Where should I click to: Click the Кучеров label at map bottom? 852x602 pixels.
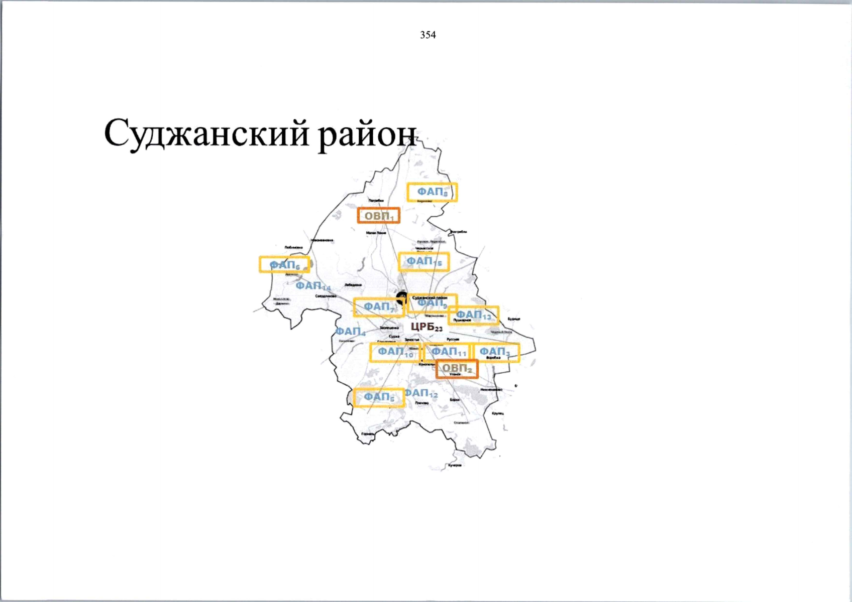[x=454, y=466]
